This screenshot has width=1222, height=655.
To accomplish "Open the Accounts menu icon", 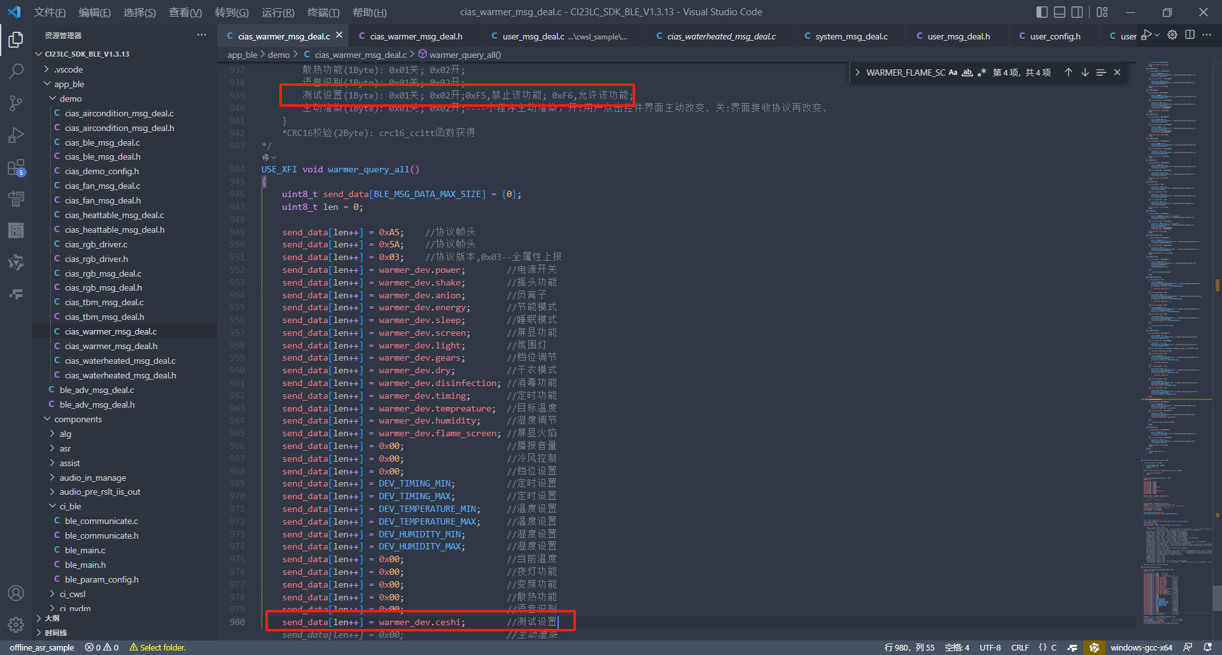I will [16, 593].
